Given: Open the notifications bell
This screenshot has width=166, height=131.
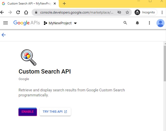Looking at the screenshot, I should [137, 23].
